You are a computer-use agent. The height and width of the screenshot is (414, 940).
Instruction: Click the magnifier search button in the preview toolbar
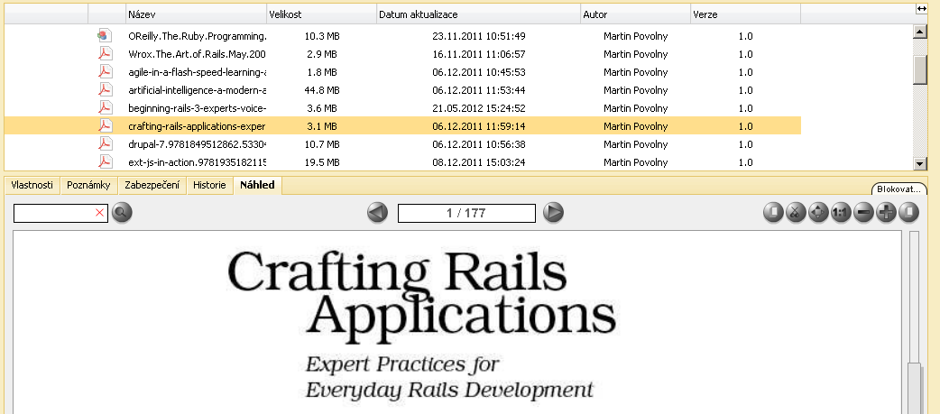pyautogui.click(x=122, y=212)
